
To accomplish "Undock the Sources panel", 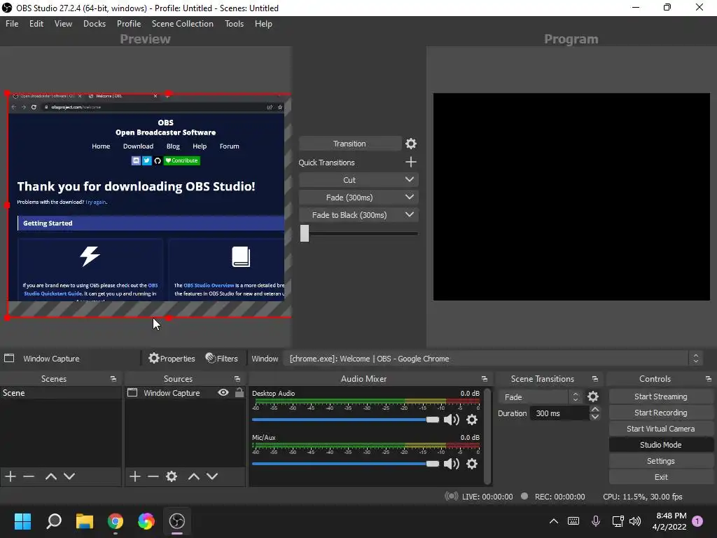I will [237, 379].
